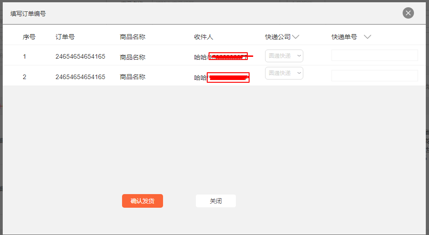Expand the chevron beside the 快递单号 header
The image size is (429, 235).
367,37
